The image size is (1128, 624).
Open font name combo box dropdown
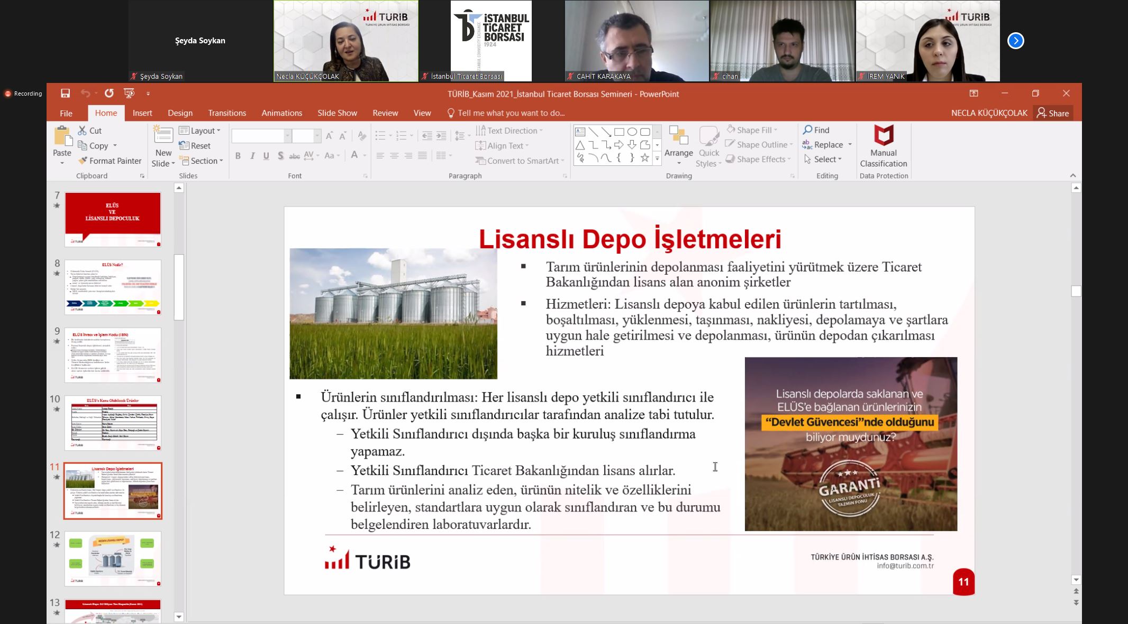click(288, 136)
